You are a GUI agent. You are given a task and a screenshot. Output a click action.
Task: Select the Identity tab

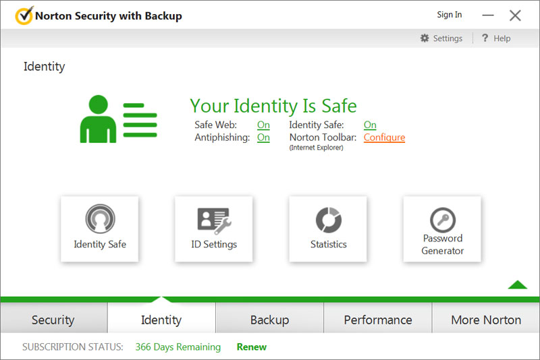pyautogui.click(x=161, y=318)
